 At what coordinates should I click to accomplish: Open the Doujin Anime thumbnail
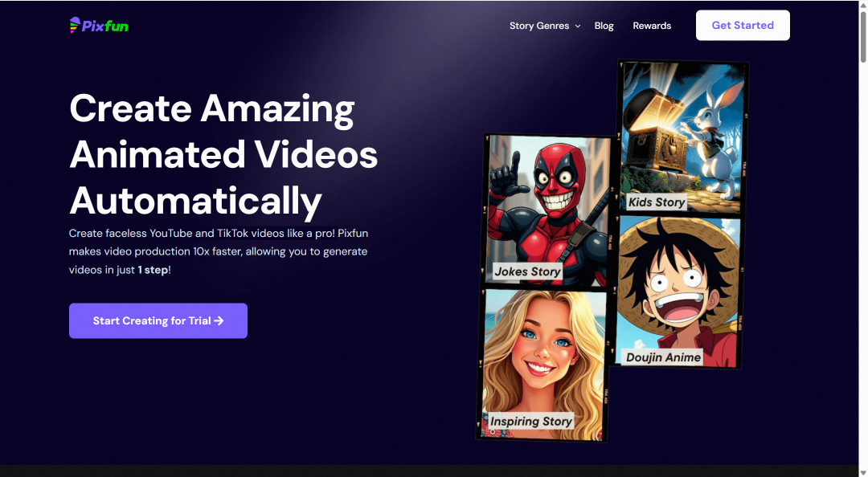[x=678, y=291]
